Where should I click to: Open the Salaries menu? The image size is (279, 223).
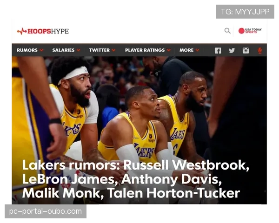[63, 50]
